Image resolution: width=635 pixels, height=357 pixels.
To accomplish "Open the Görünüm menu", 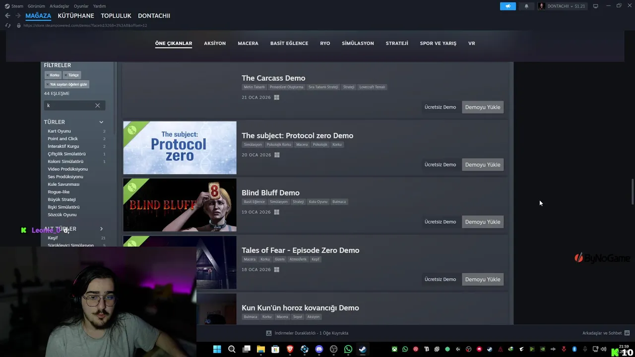I will click(x=36, y=6).
